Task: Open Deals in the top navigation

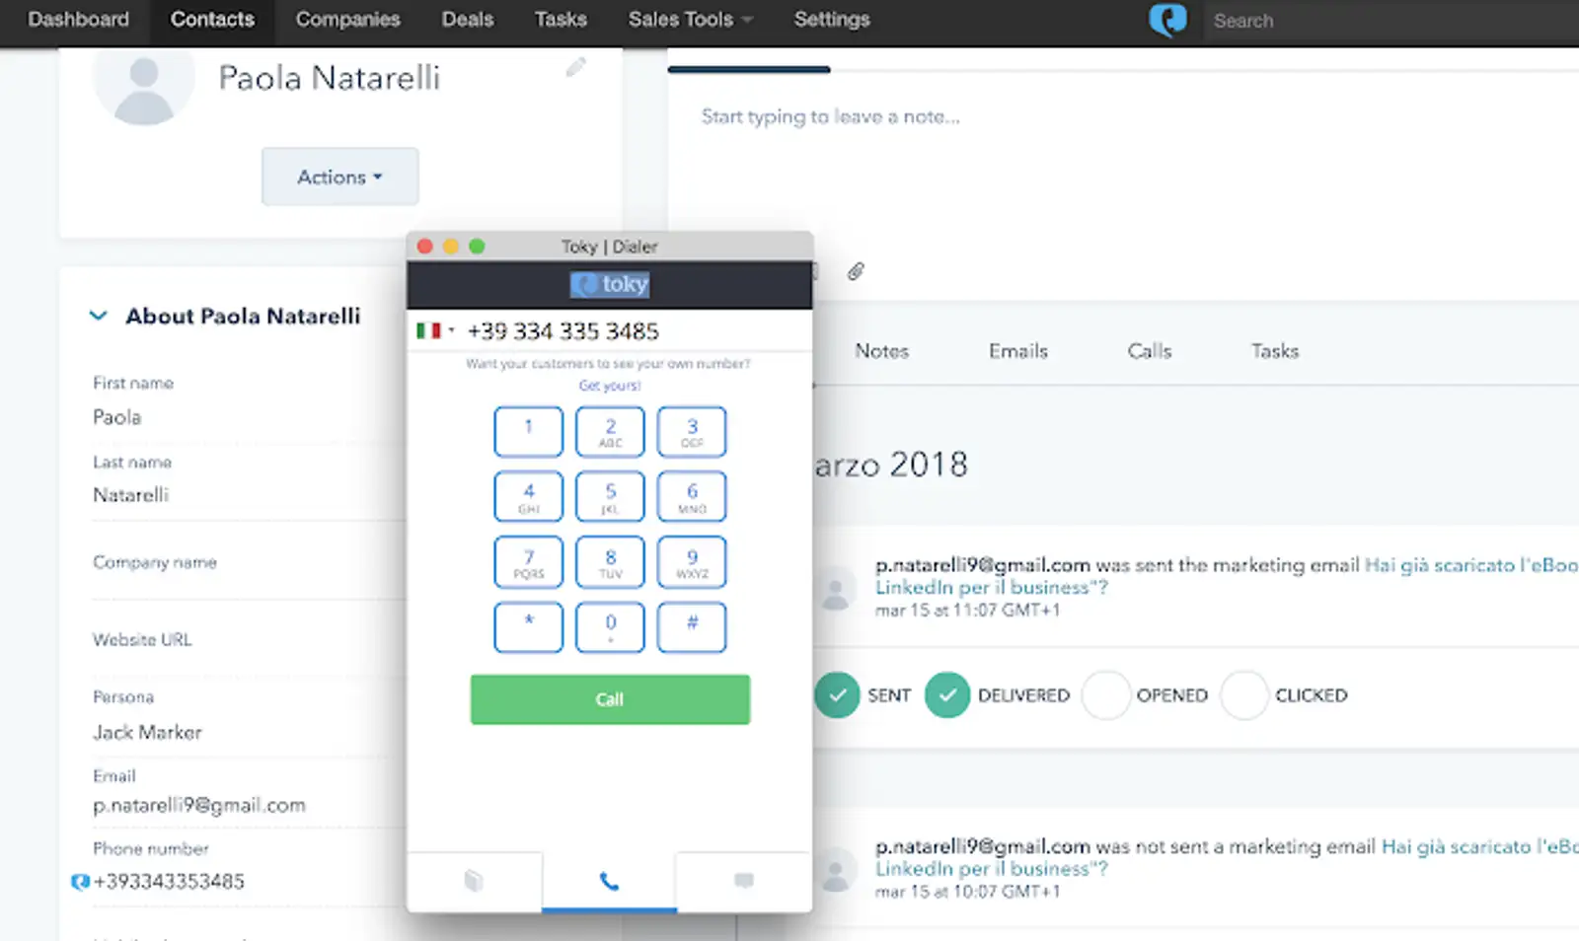Action: 468,20
